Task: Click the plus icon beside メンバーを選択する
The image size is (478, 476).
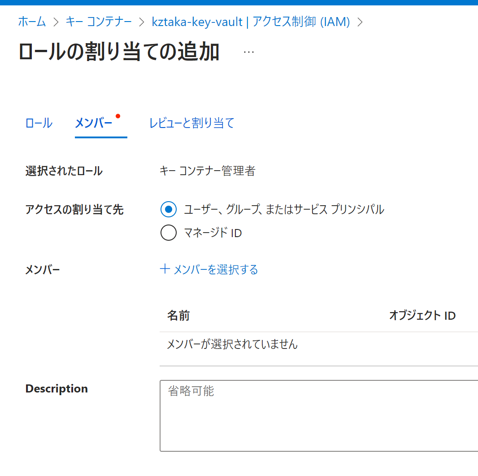Action: 165,269
